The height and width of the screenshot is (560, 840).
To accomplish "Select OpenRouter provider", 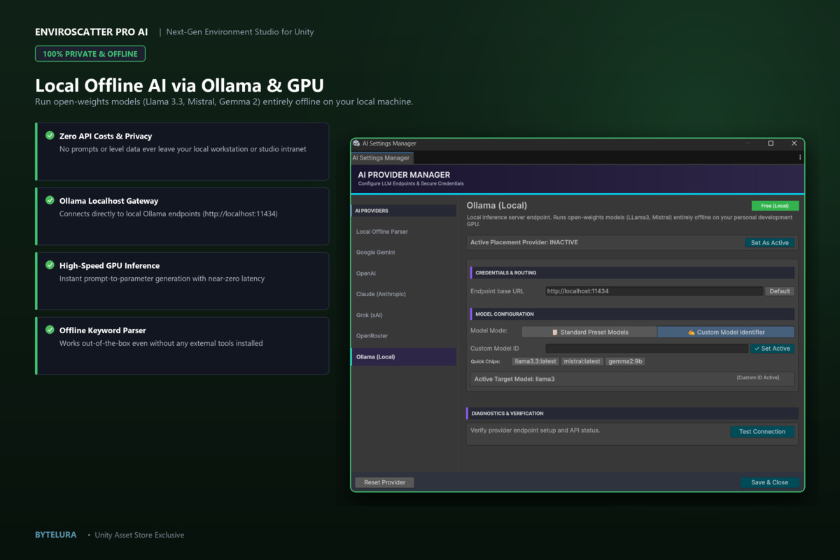I will [404, 336].
